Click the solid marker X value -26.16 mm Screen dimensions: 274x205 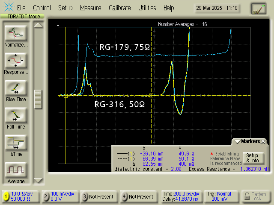(152, 154)
